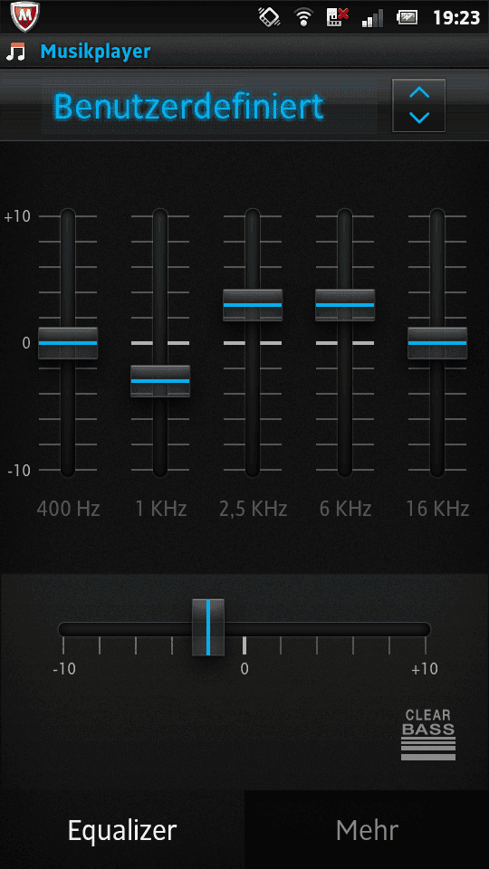Tap the Musikplayer title link
Viewport: 489px width, 869px height.
pos(95,53)
